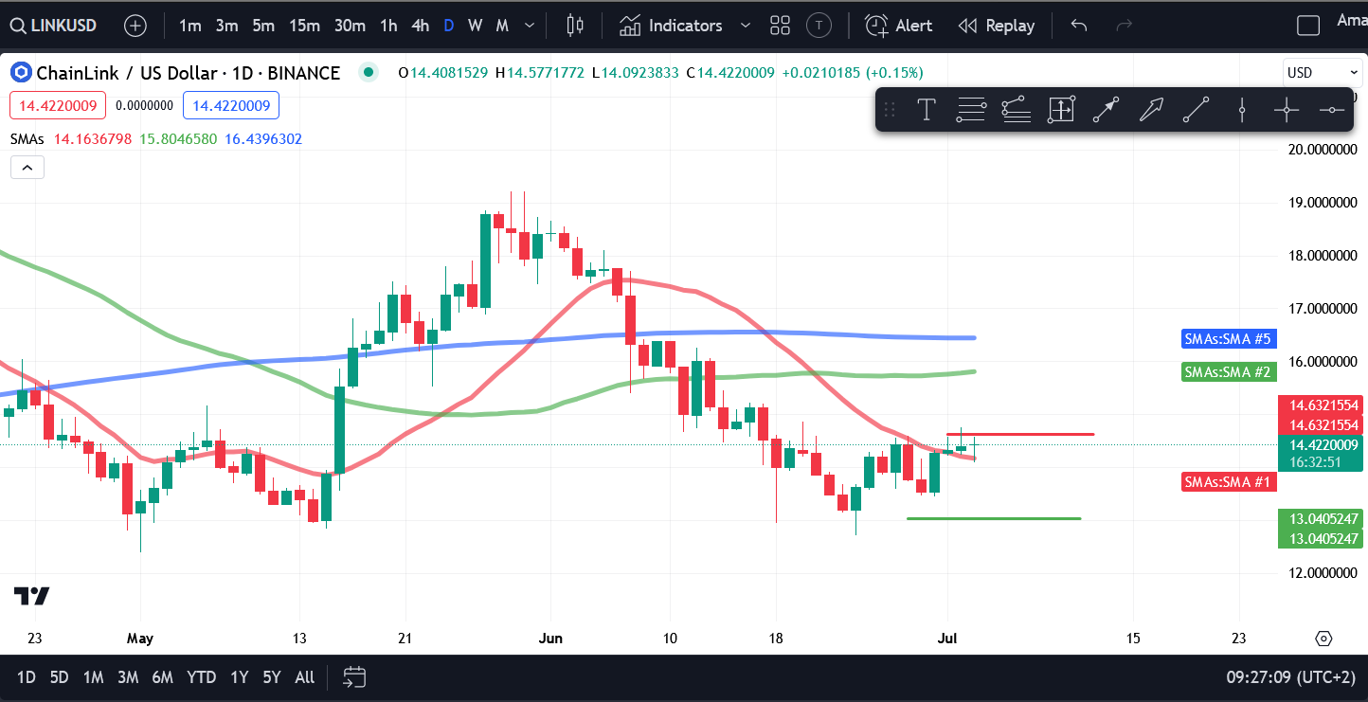
Task: Select the red horizontal resistance line
Action: click(x=1020, y=434)
